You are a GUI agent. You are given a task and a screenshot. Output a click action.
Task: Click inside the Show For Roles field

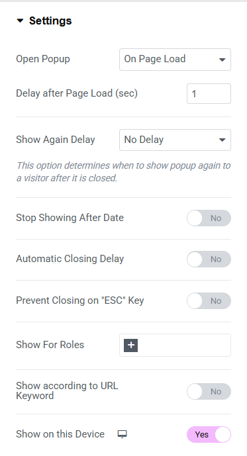point(175,345)
